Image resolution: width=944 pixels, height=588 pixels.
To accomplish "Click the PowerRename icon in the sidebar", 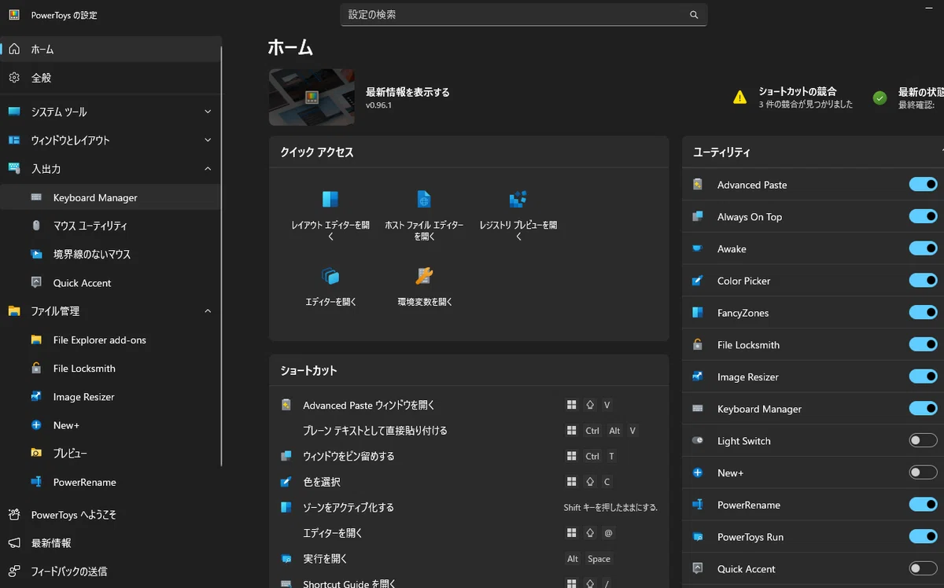I will coord(36,482).
